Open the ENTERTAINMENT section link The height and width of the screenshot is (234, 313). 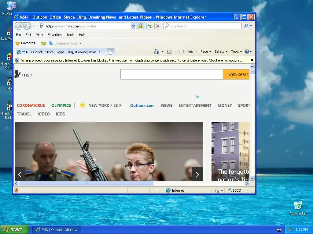pyautogui.click(x=195, y=105)
